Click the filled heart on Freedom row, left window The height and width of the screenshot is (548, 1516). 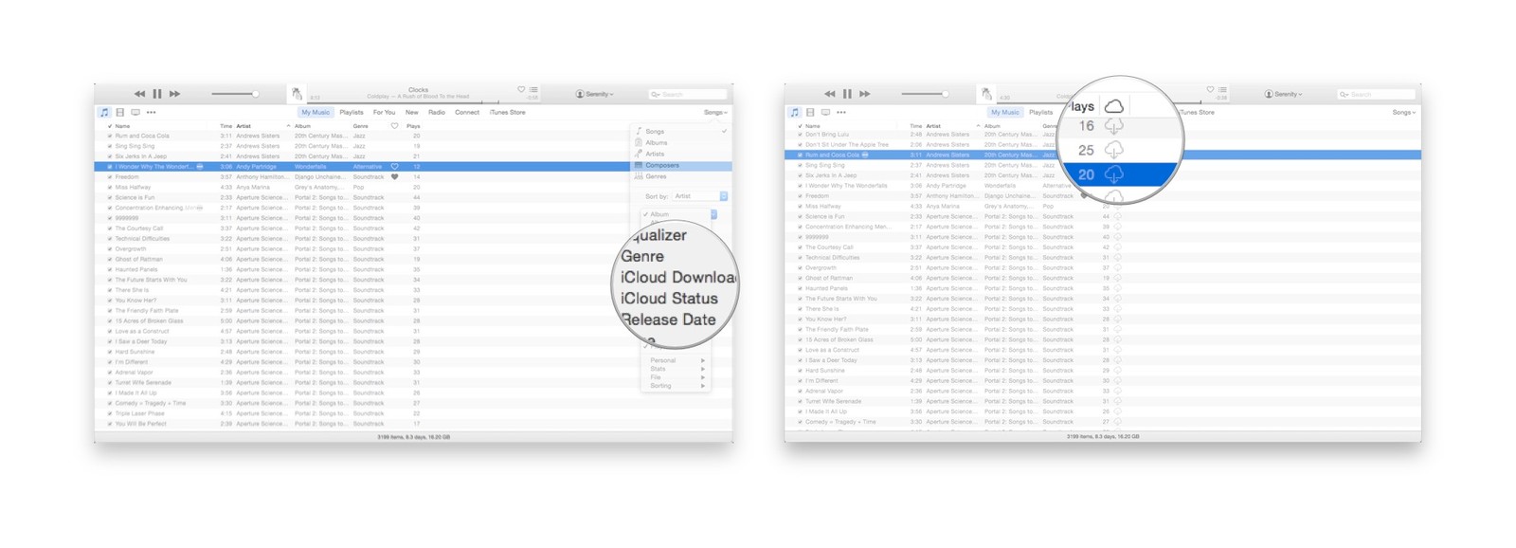(395, 176)
